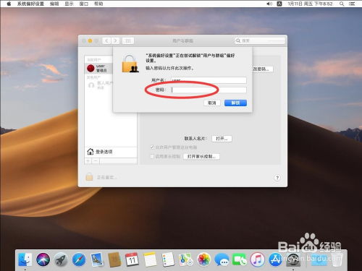The height and width of the screenshot is (271, 362).
Task: Open the 窗口 menu
Action: [84, 4]
